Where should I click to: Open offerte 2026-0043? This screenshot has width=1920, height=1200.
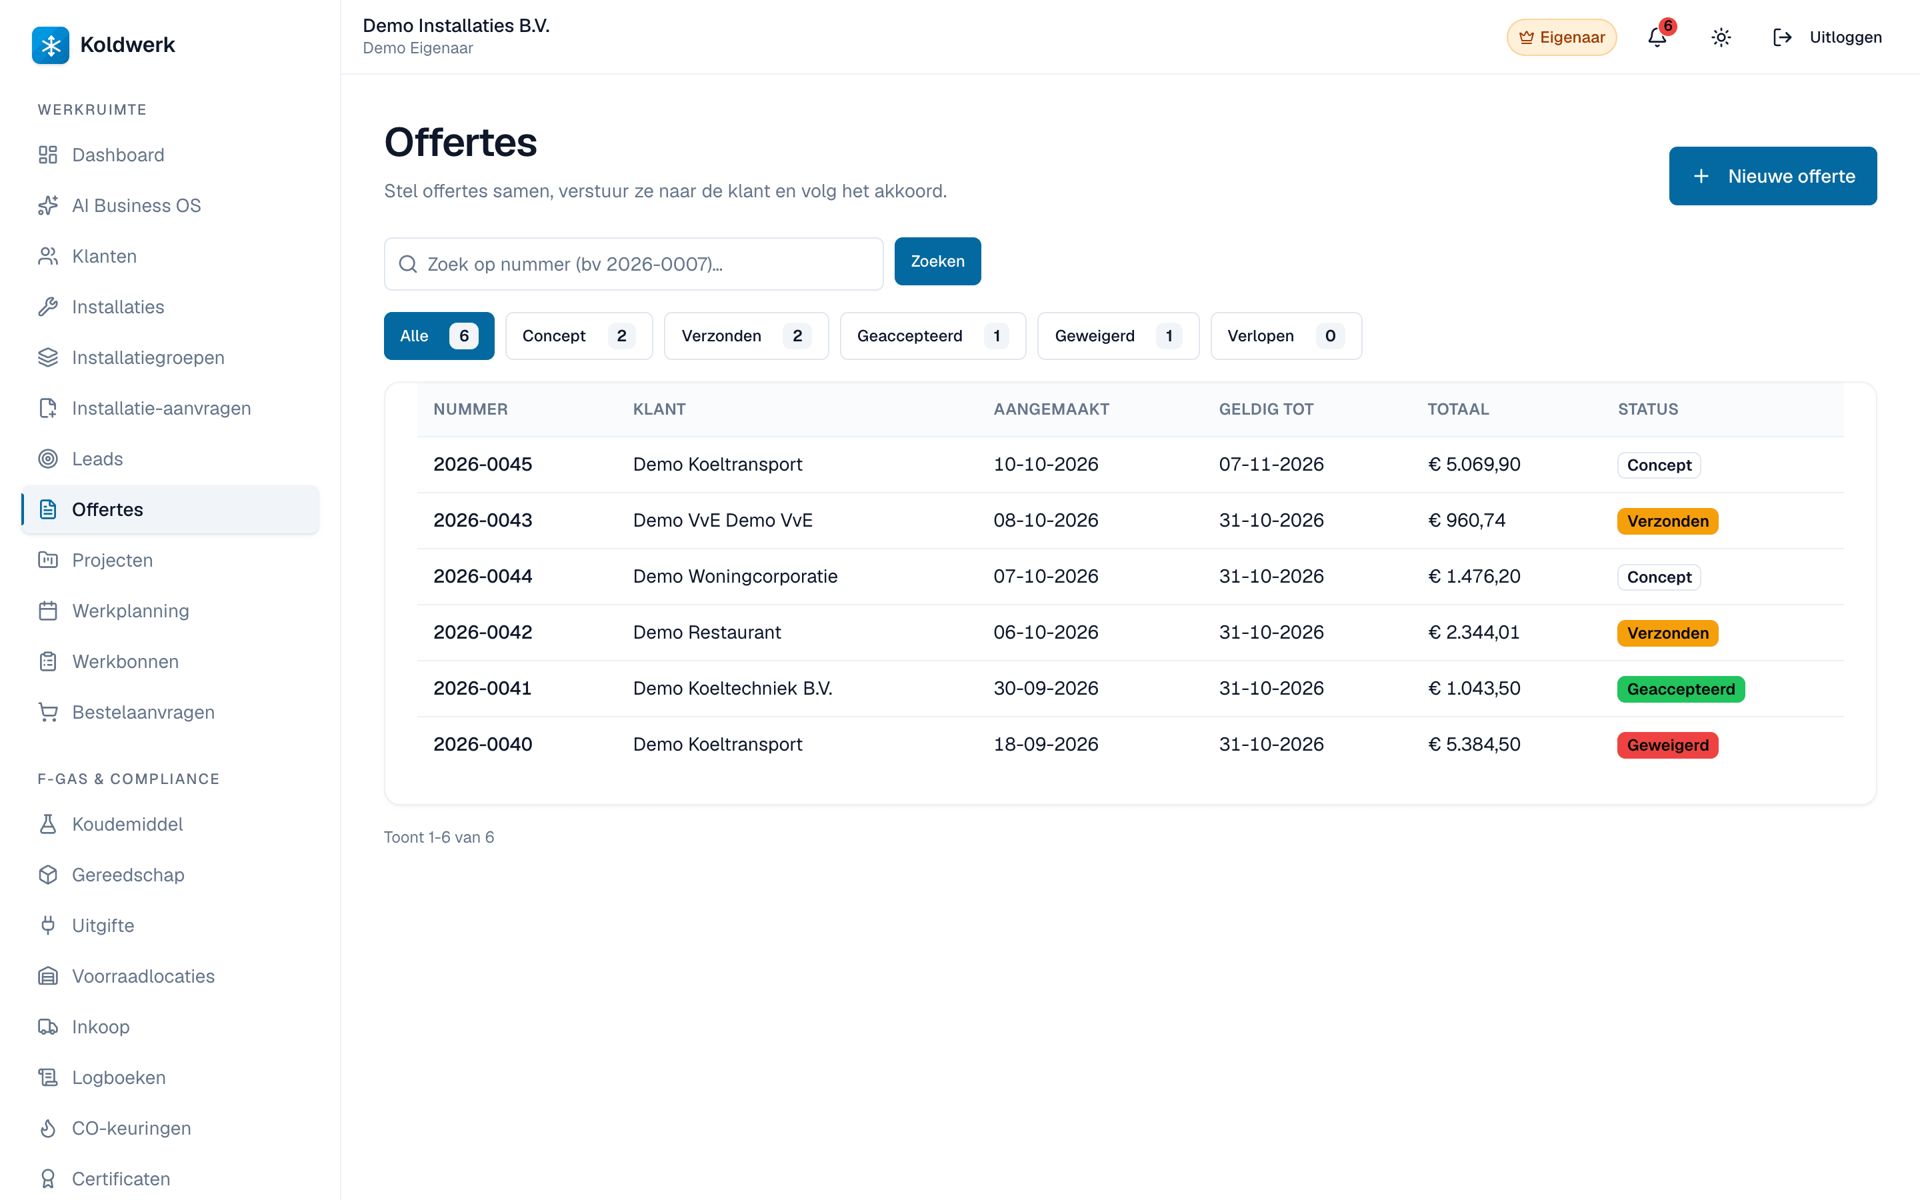(483, 521)
